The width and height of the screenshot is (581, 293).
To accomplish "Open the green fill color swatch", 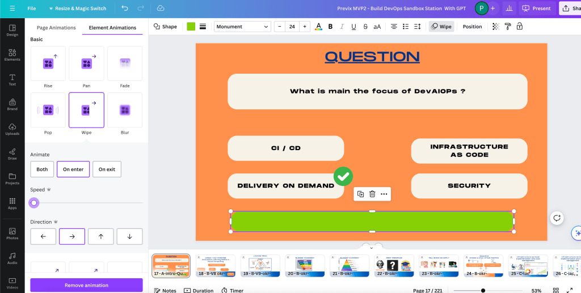I will [191, 26].
